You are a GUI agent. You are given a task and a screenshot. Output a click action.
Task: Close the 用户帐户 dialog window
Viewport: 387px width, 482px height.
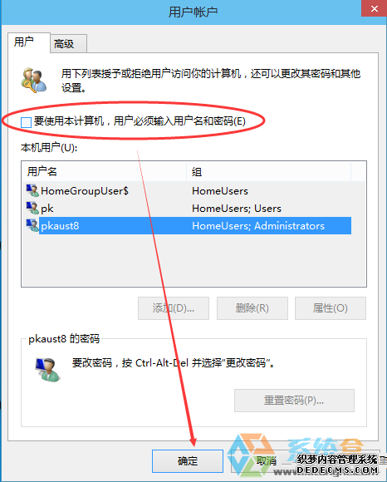pyautogui.click(x=374, y=8)
